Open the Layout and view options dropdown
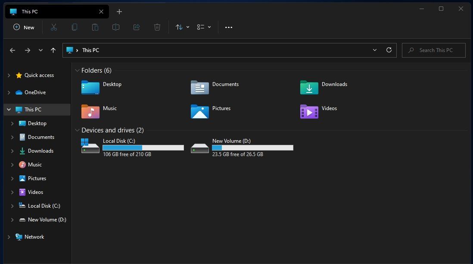Viewport: 473px width, 264px height. click(204, 27)
